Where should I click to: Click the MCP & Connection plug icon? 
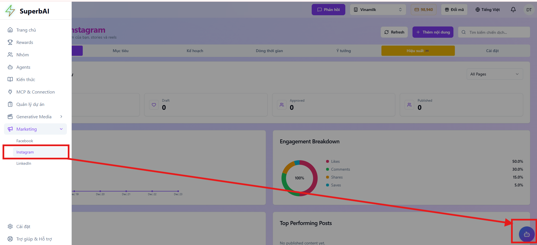tap(10, 92)
